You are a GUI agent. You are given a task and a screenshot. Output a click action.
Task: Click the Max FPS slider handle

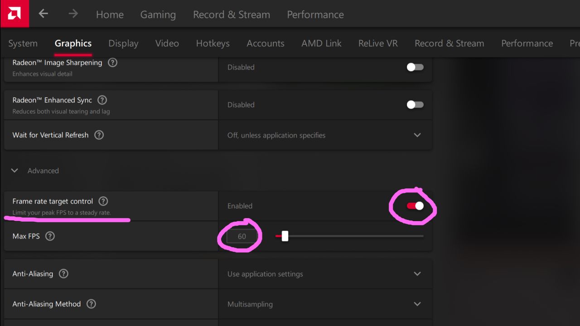[x=285, y=236]
